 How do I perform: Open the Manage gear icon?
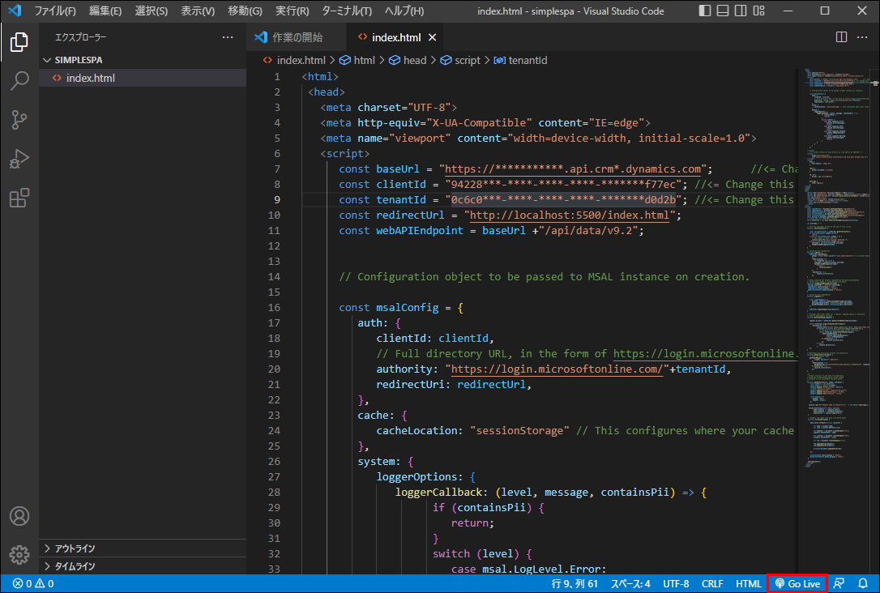coord(19,555)
